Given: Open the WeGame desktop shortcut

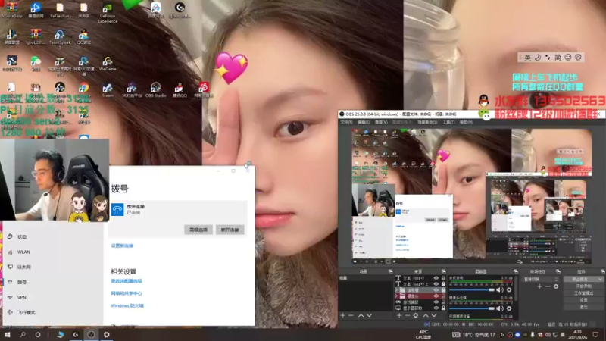Looking at the screenshot, I should (x=108, y=64).
